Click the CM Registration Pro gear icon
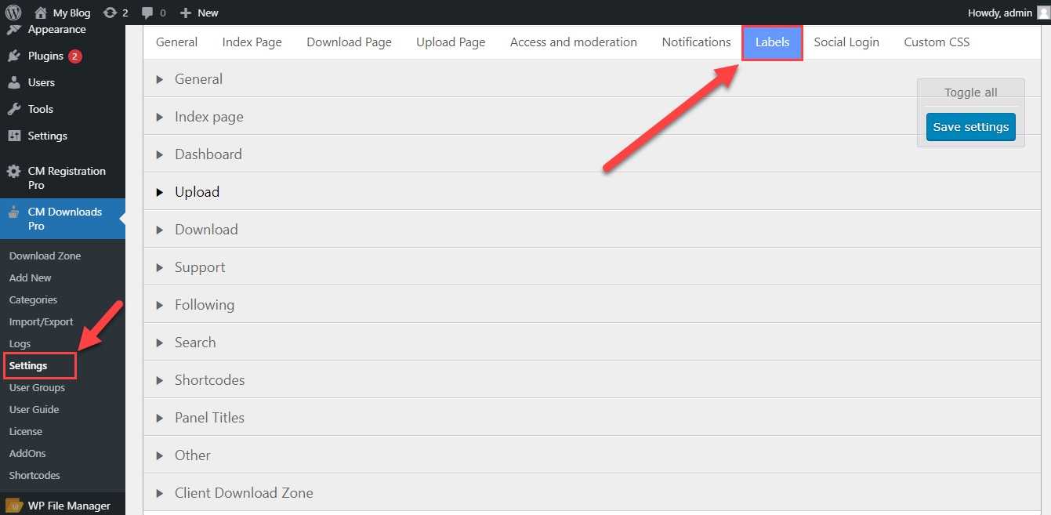Viewport: 1051px width, 515px height. (x=14, y=171)
